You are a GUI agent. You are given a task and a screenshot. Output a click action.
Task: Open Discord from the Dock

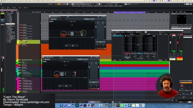69,105
